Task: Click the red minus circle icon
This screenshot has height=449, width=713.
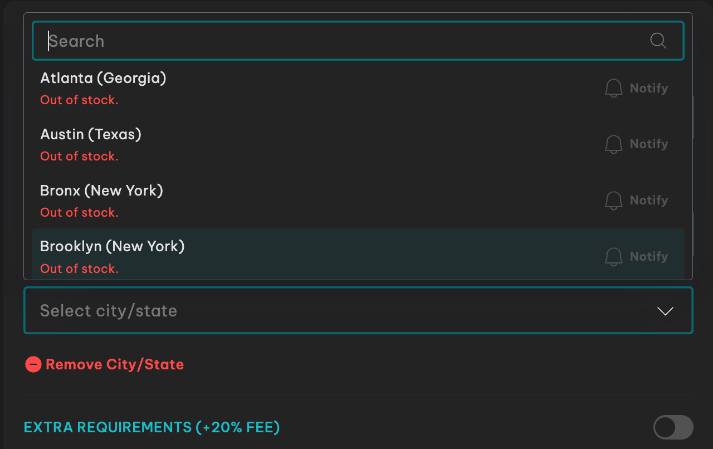Action: click(x=33, y=364)
